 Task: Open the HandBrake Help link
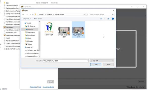pyautogui.click(x=40, y=87)
